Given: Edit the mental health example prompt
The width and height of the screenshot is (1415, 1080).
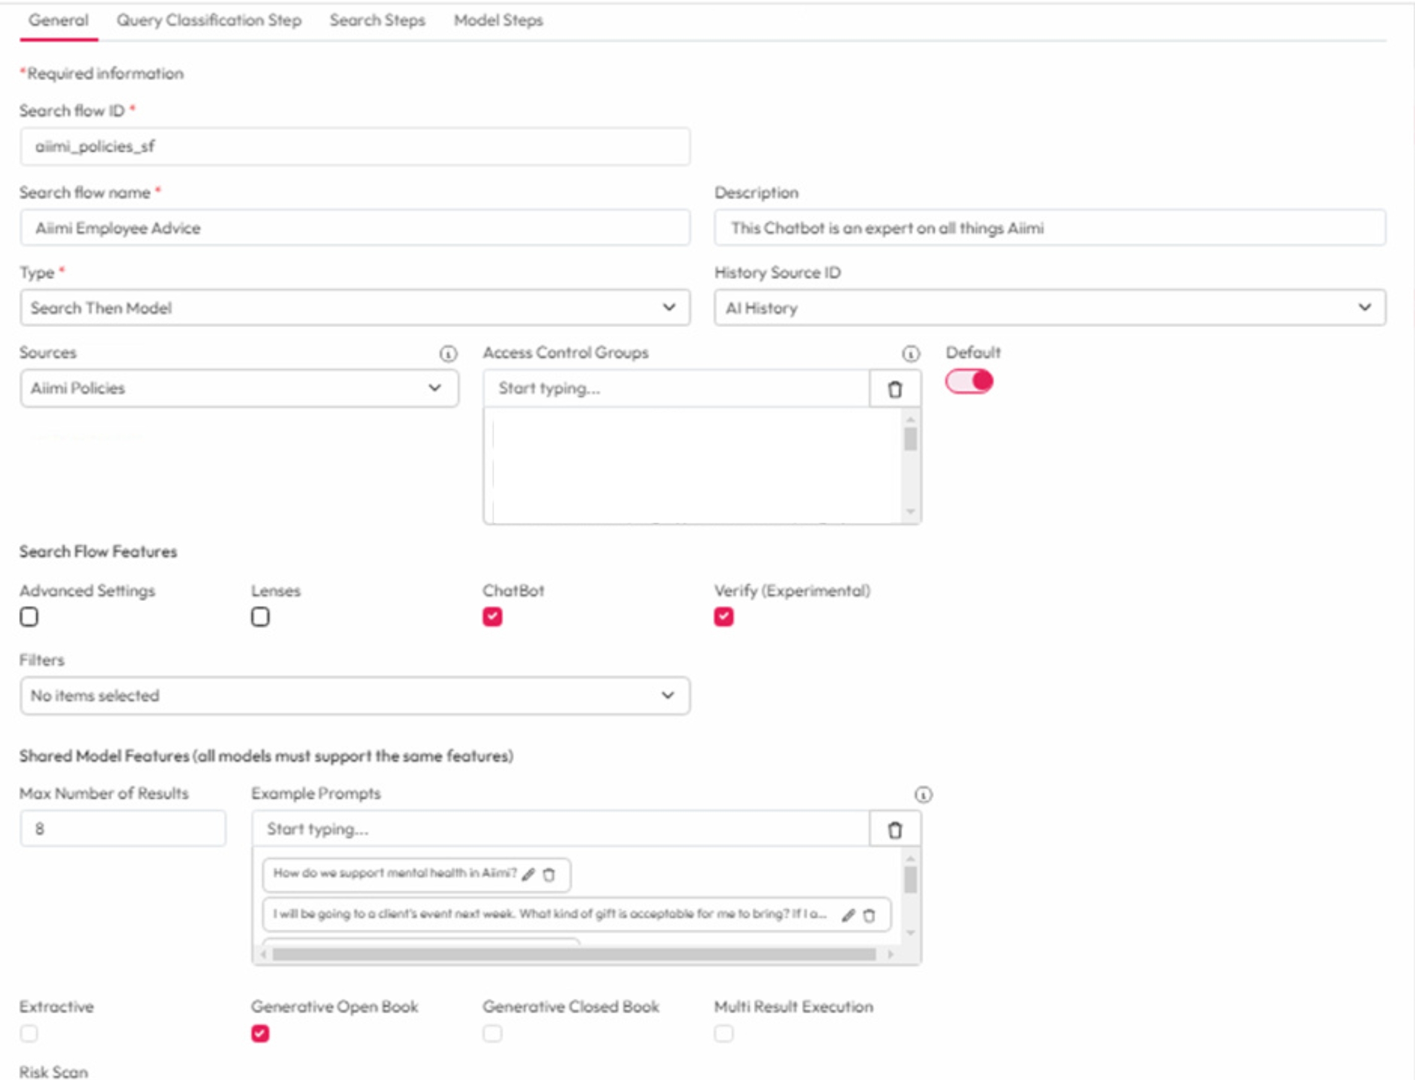Looking at the screenshot, I should (x=529, y=874).
